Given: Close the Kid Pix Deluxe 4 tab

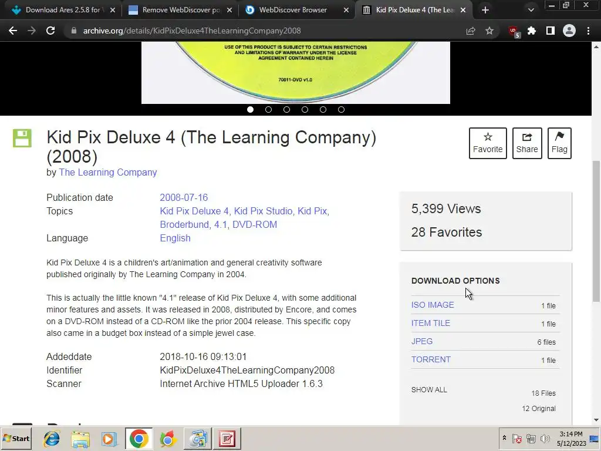Looking at the screenshot, I should pos(463,11).
